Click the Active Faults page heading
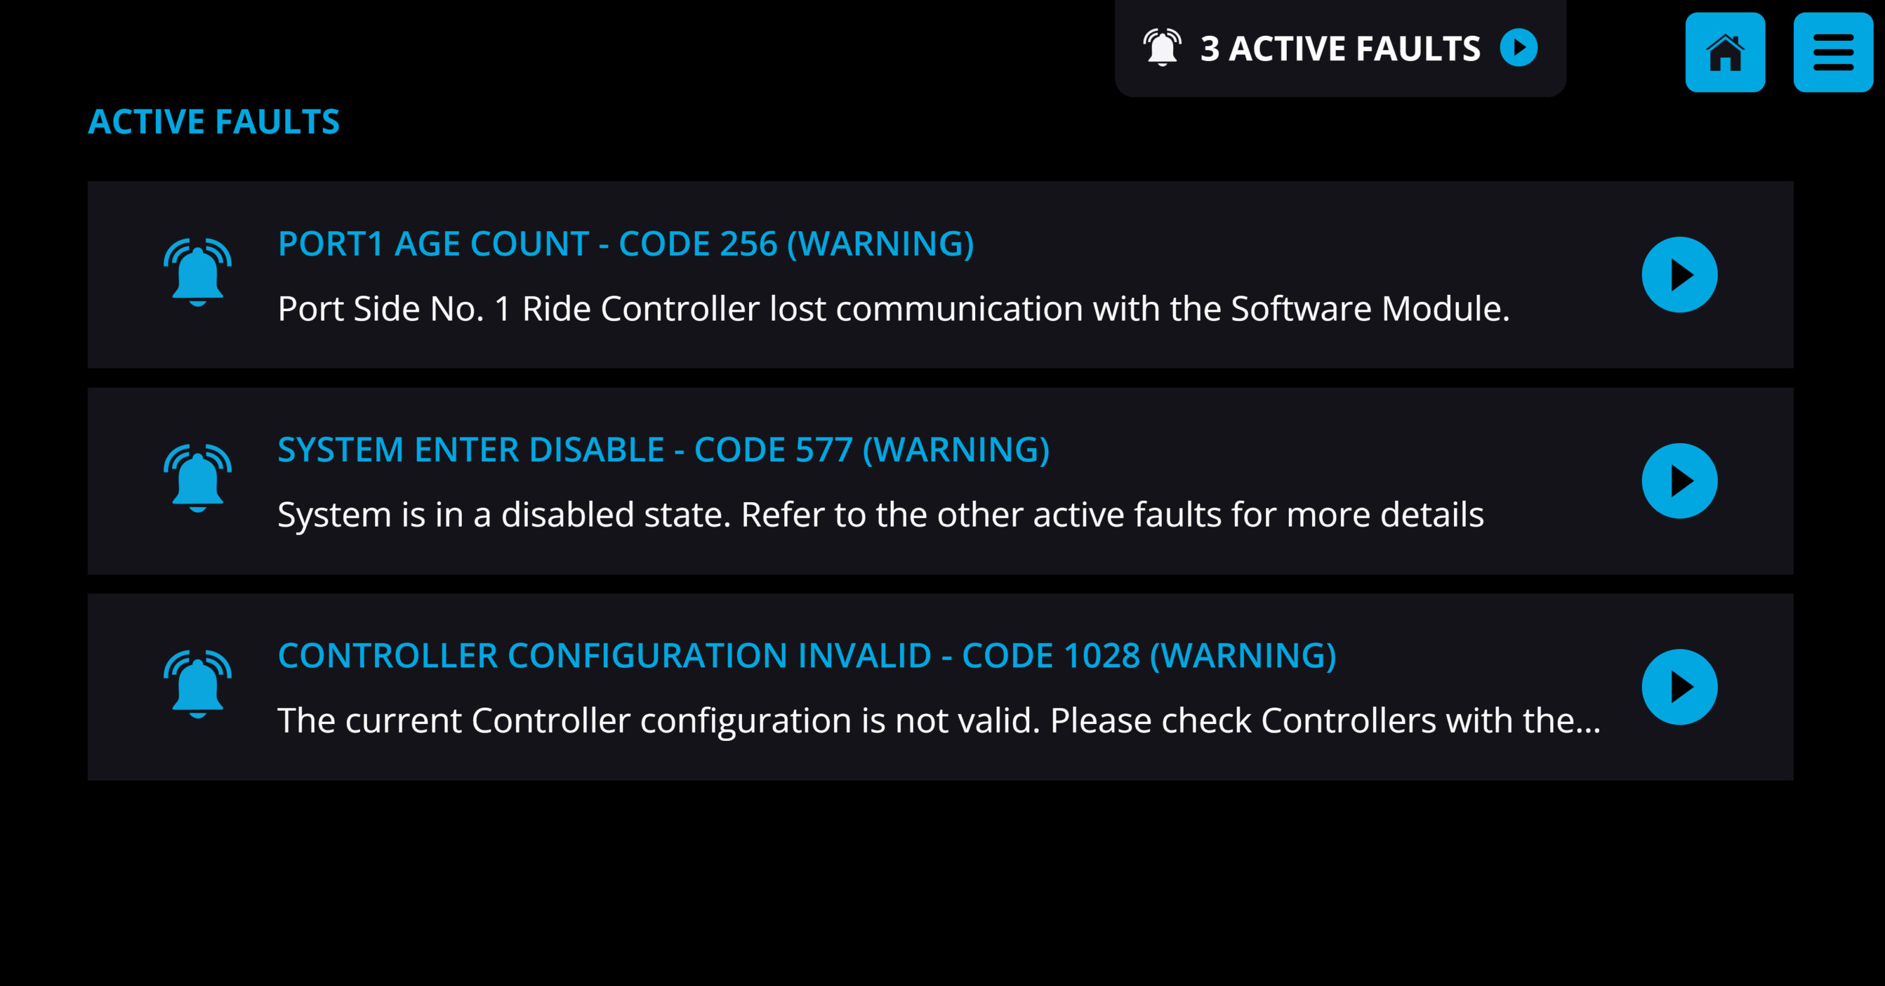This screenshot has height=986, width=1885. pyautogui.click(x=214, y=121)
